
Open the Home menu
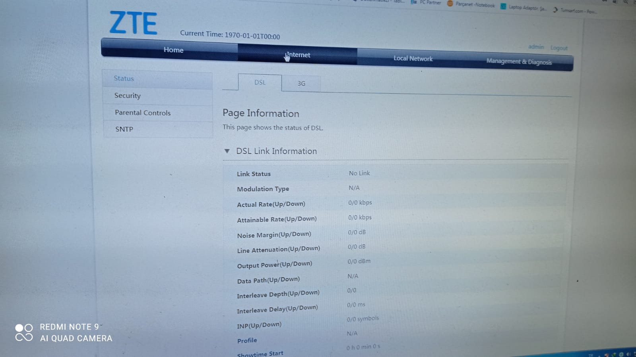(173, 50)
